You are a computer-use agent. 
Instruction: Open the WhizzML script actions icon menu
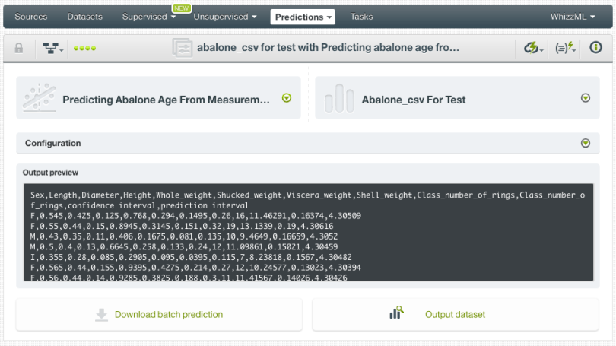pyautogui.click(x=565, y=48)
